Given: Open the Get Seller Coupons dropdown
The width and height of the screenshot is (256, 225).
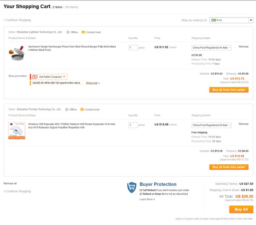Looking at the screenshot, I should tap(49, 76).
